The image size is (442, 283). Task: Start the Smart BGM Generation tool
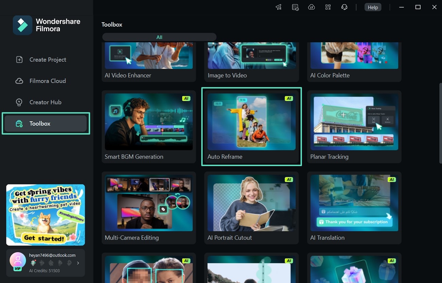click(x=149, y=127)
